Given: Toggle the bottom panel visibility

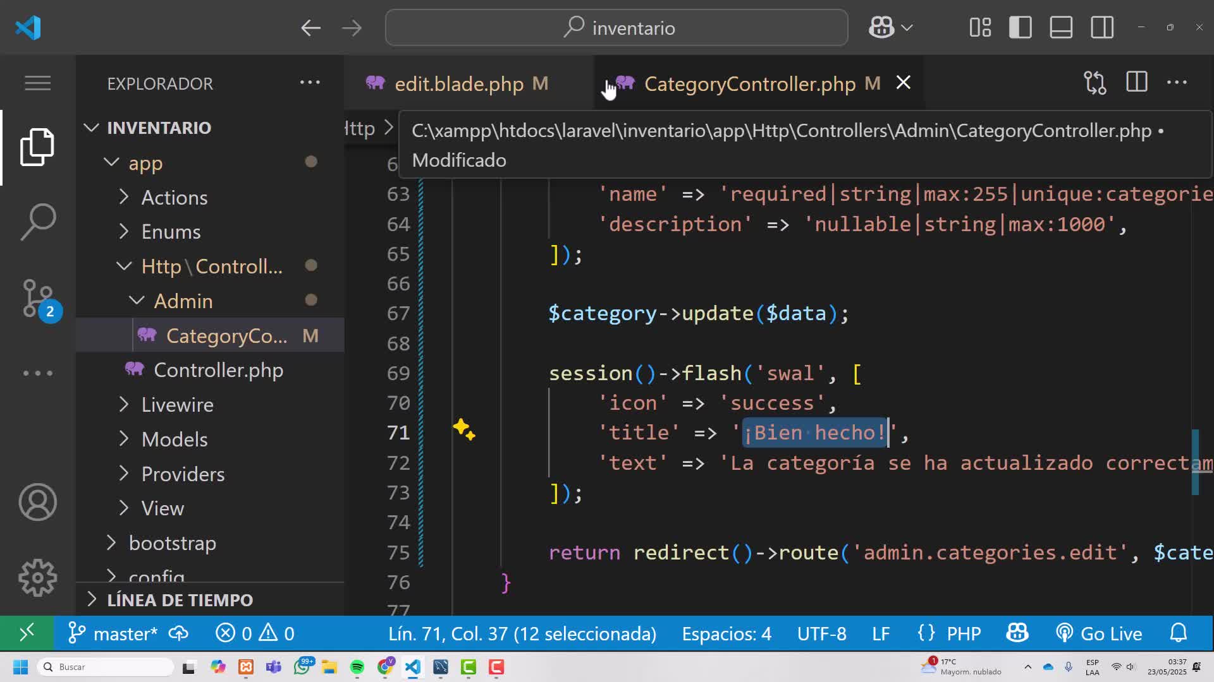Looking at the screenshot, I should [1061, 28].
